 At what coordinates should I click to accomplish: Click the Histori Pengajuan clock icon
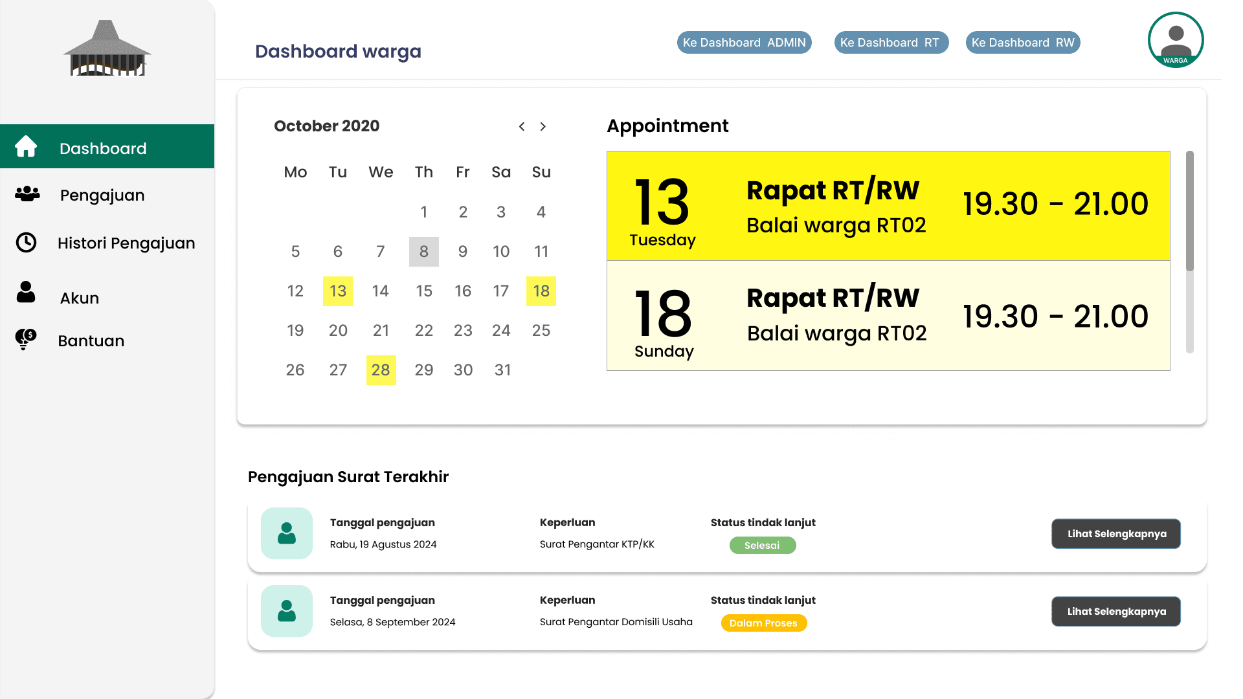click(x=26, y=243)
